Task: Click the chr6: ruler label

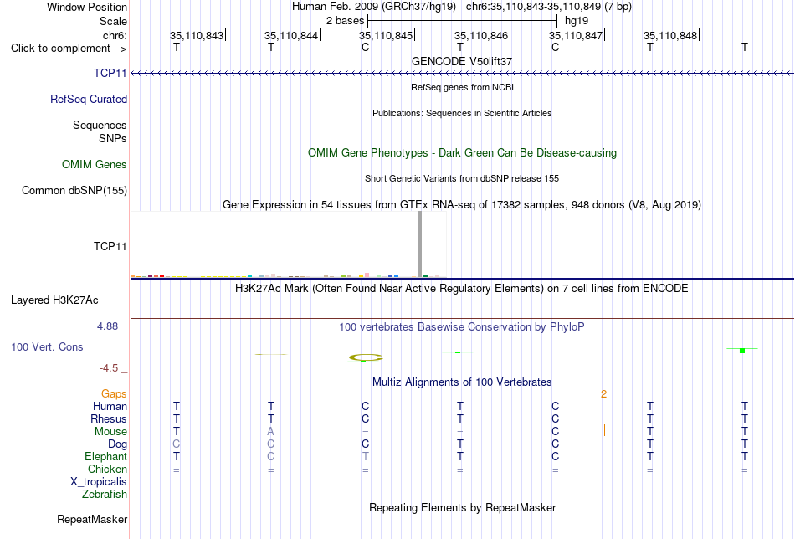Action: pyautogui.click(x=115, y=35)
